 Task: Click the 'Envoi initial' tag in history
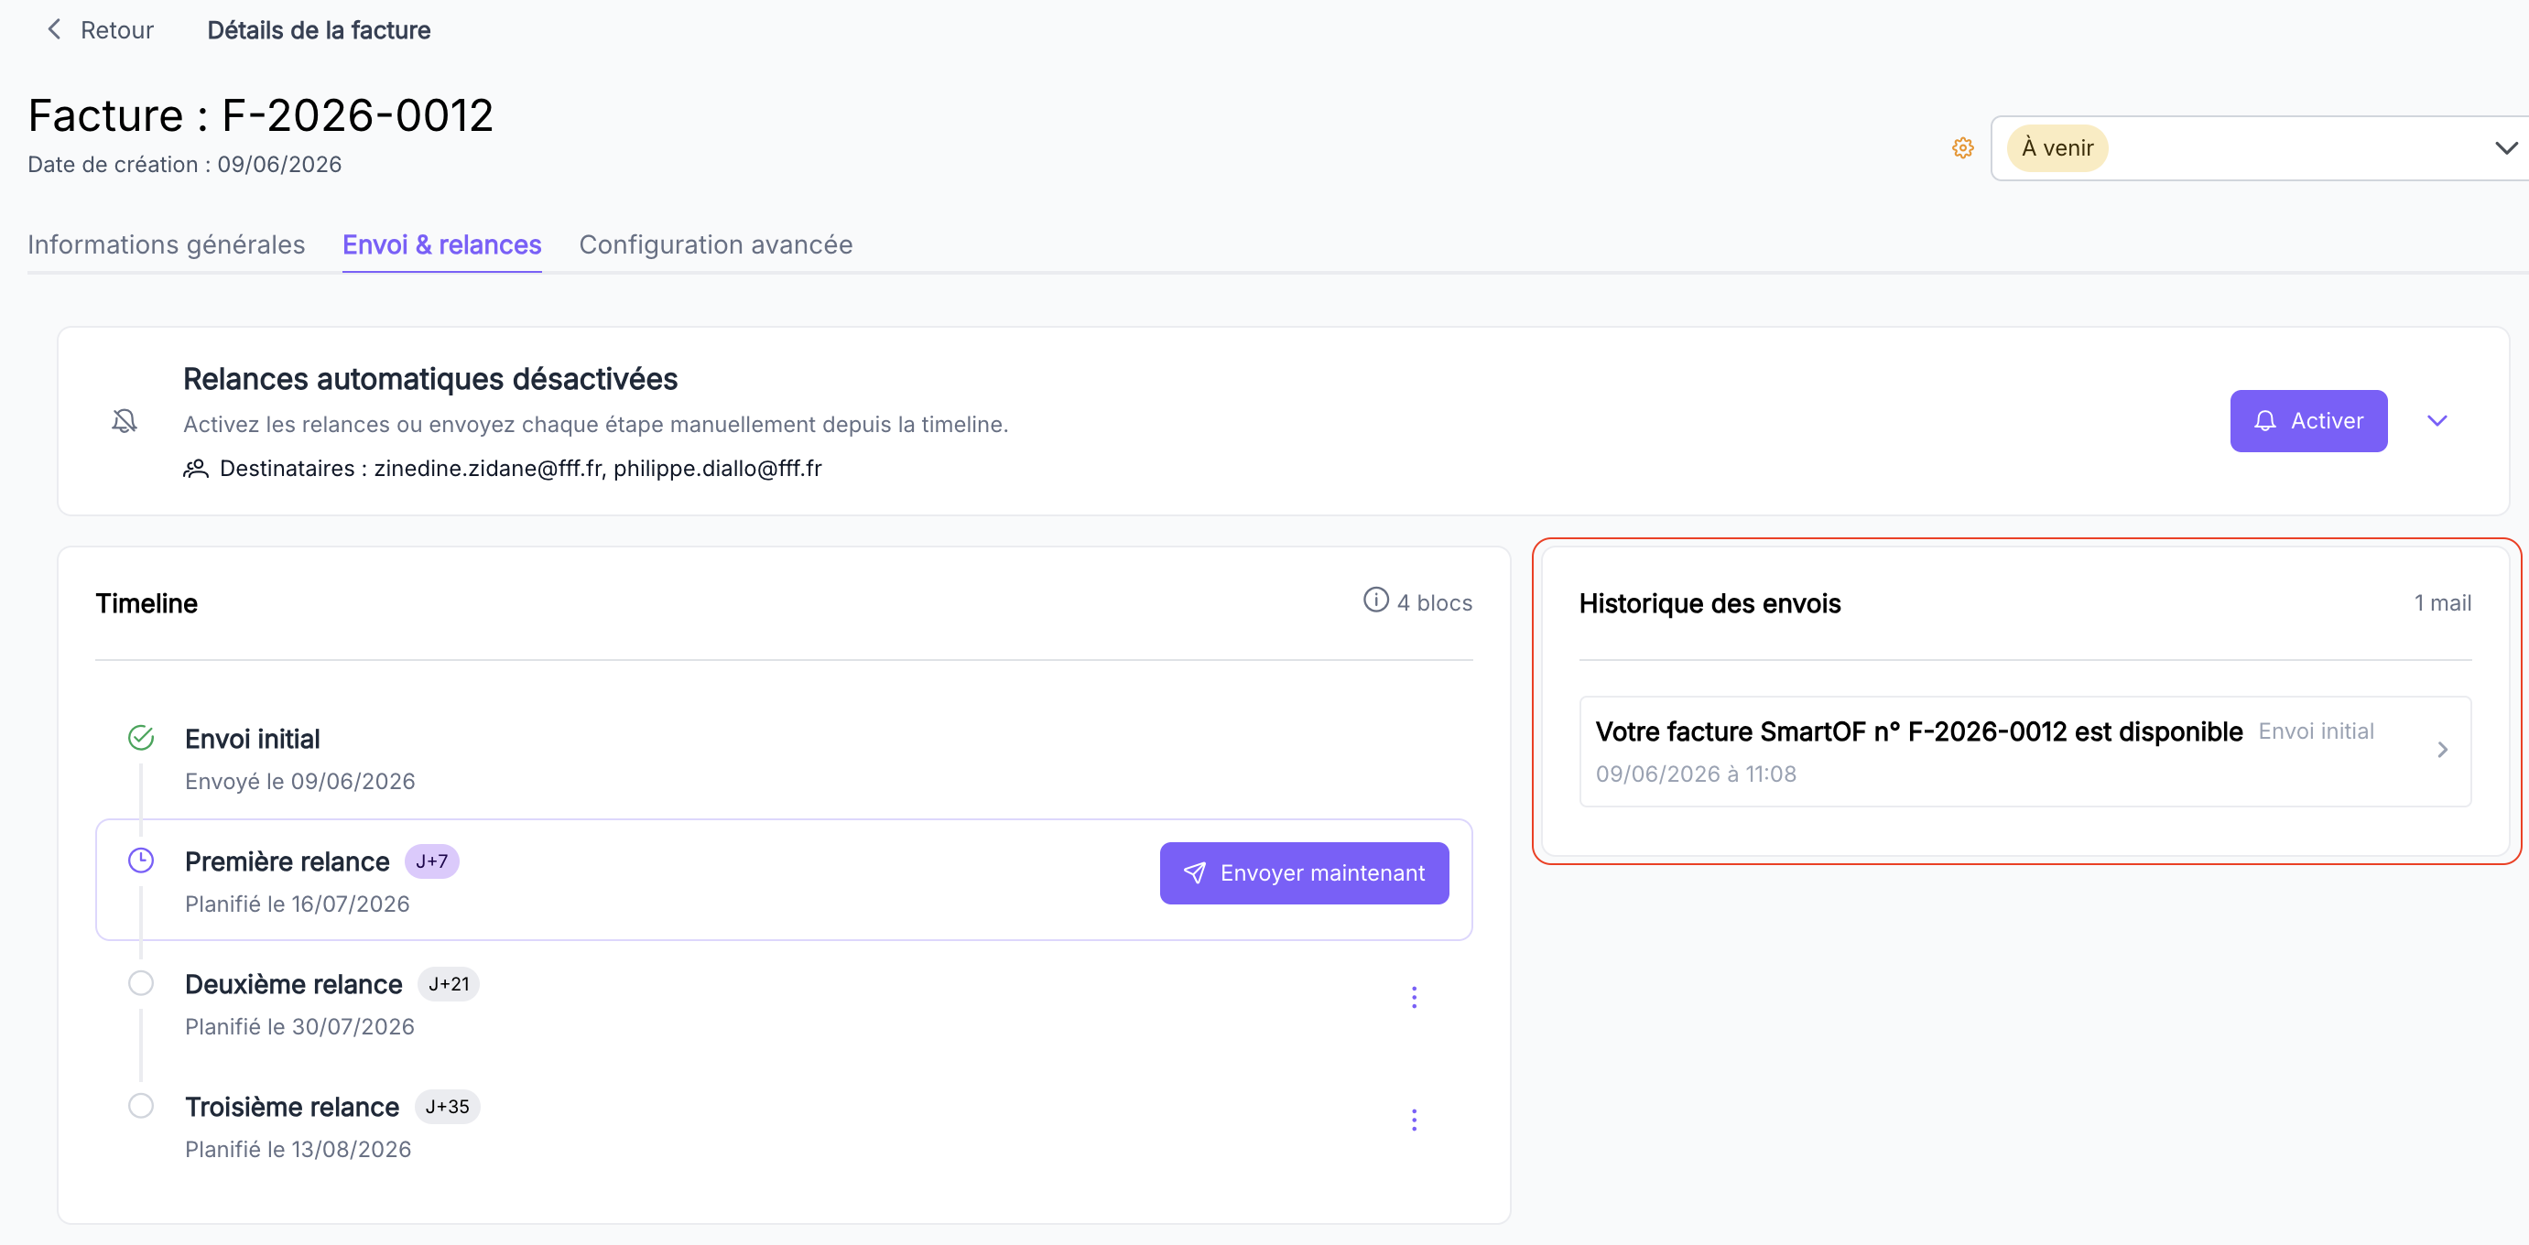click(2316, 731)
